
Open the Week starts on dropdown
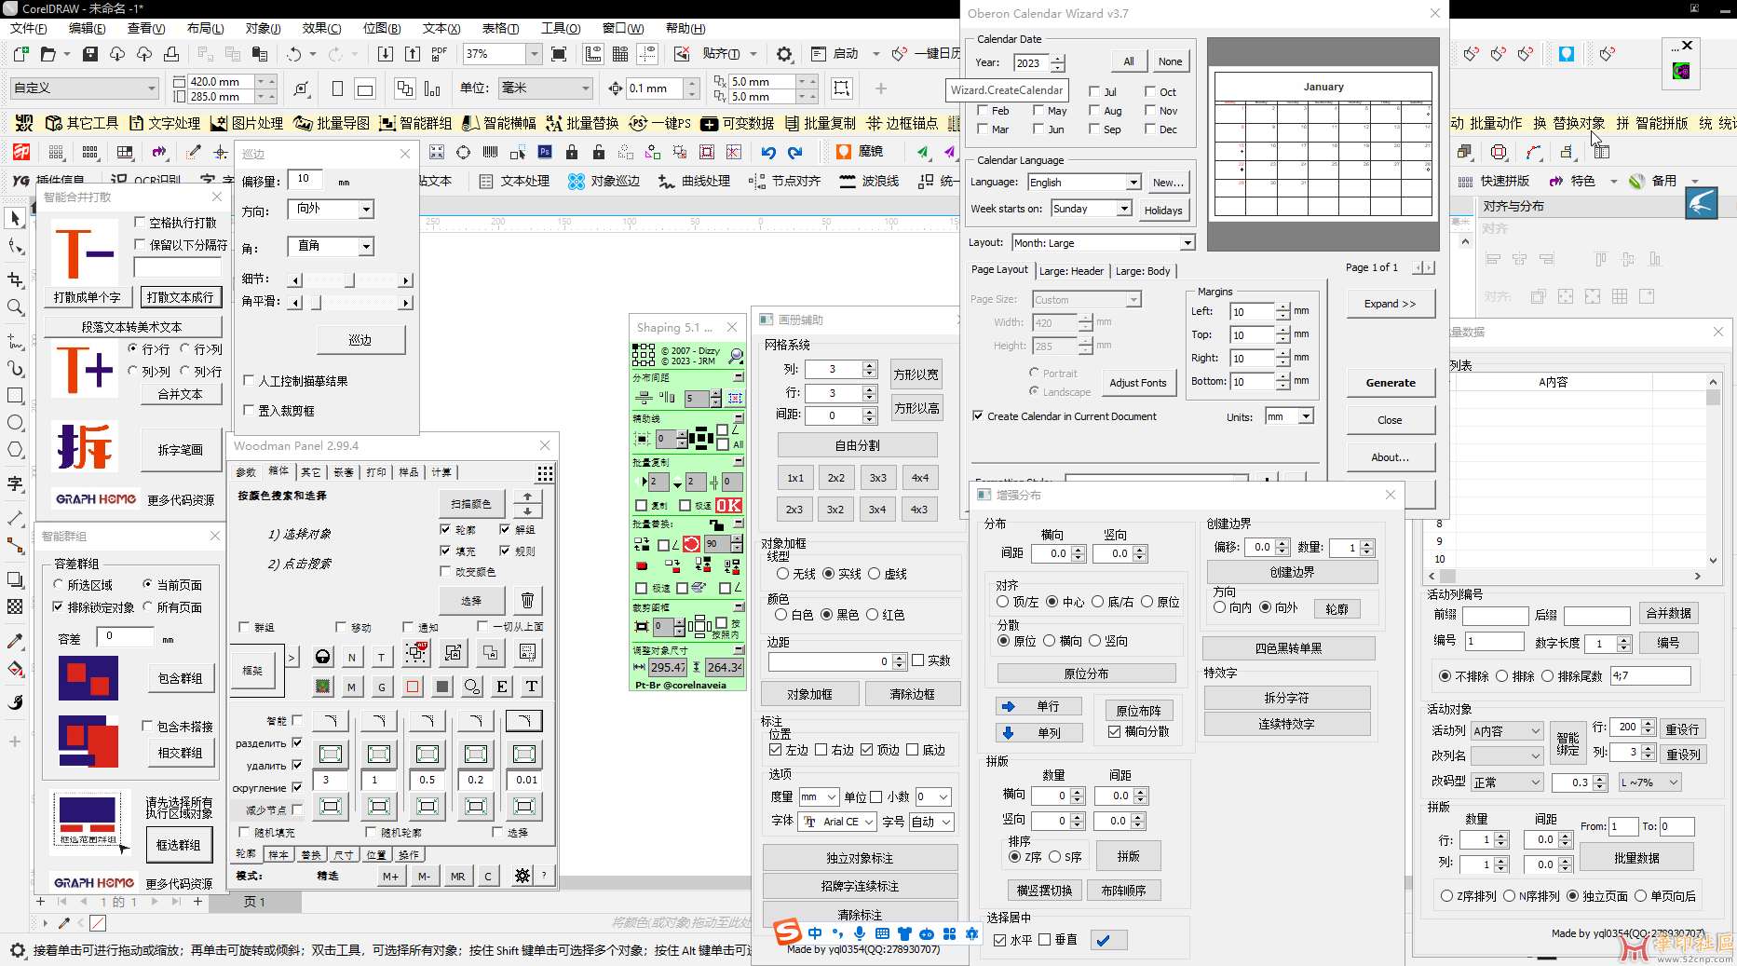(1124, 209)
